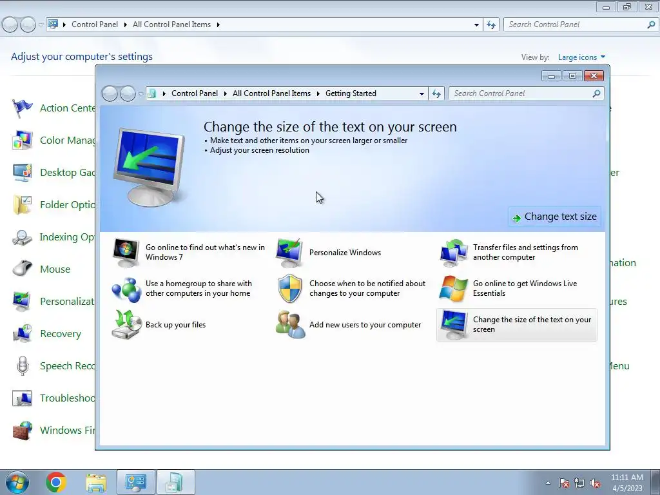Open recent pages dropdown in Getting Started window
The image size is (660, 495).
(141, 94)
